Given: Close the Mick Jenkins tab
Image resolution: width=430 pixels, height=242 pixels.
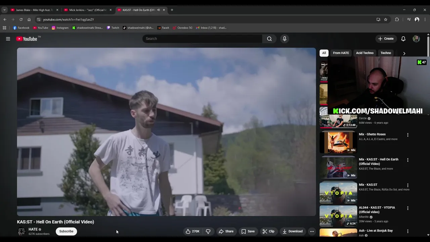Looking at the screenshot, I should pos(111,10).
